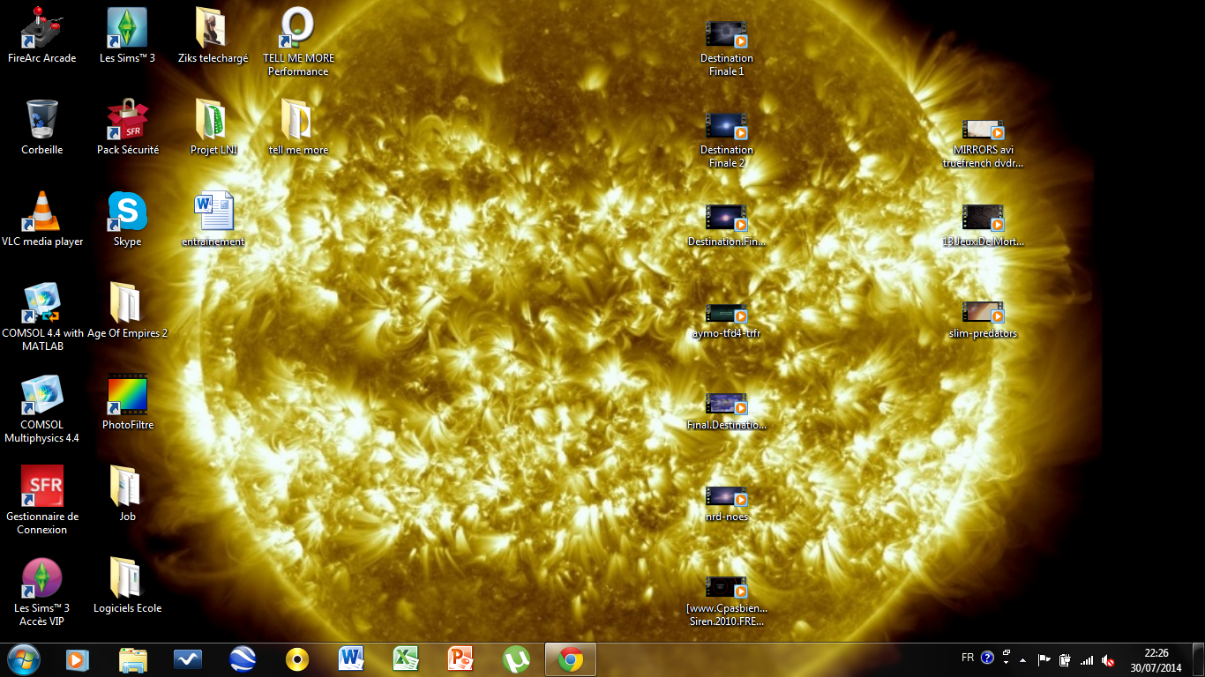This screenshot has width=1205, height=677.
Task: Select COMSOL Multiphysics 4.4 shortcut
Action: (41, 408)
